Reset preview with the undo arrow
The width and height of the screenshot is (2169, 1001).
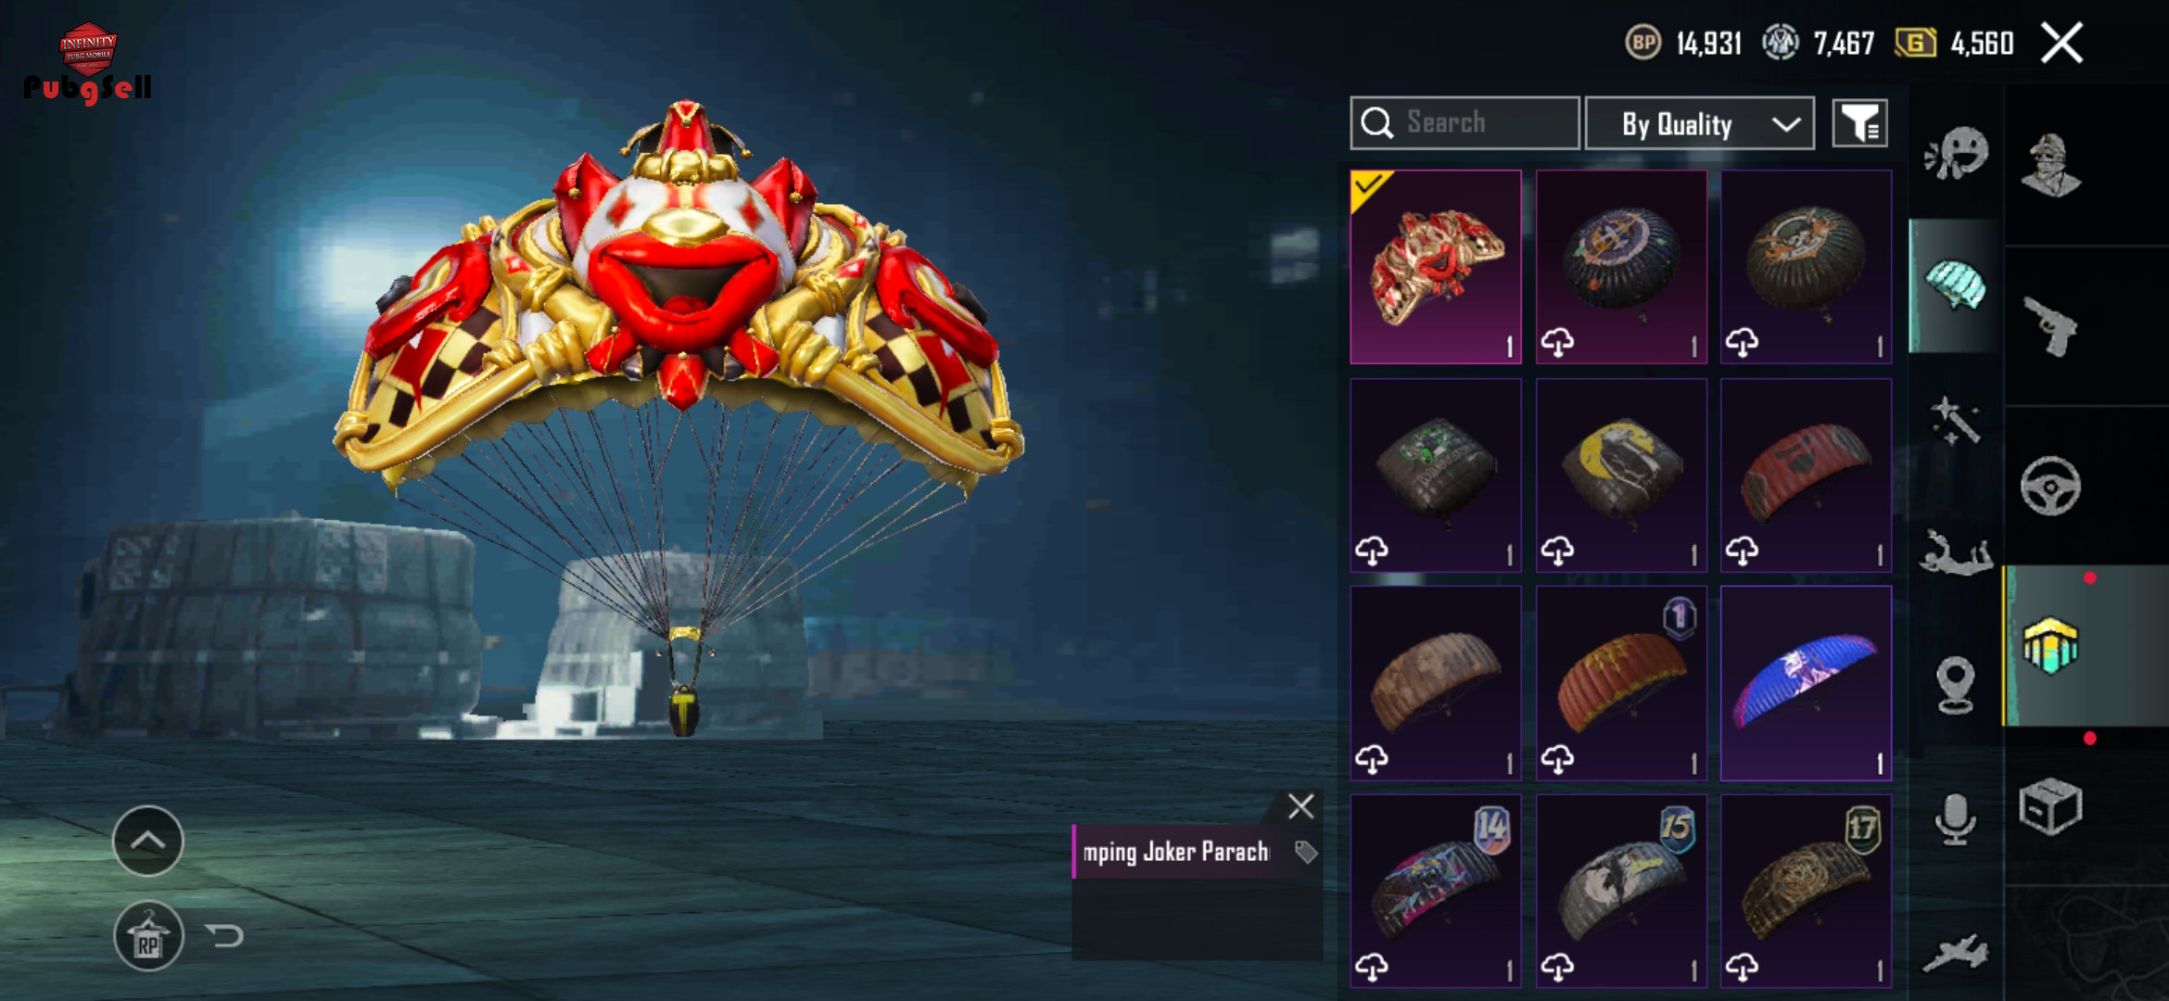(225, 936)
